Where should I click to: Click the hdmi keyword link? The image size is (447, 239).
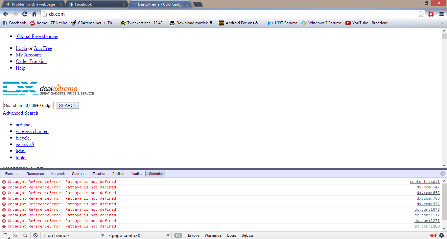(x=21, y=151)
